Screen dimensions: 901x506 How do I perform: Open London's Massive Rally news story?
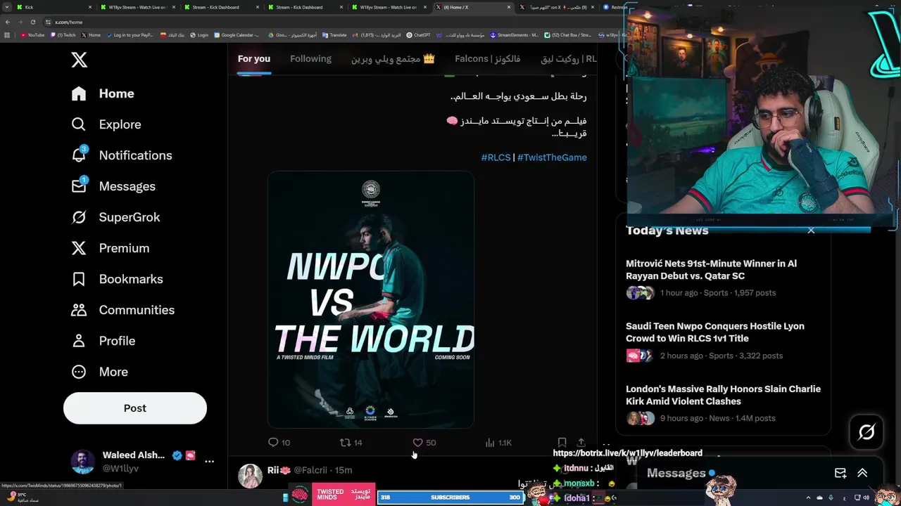pyautogui.click(x=723, y=395)
